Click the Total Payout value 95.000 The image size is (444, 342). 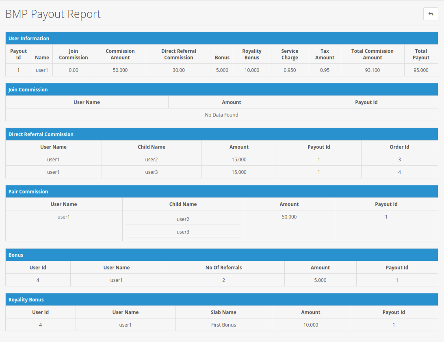[421, 70]
